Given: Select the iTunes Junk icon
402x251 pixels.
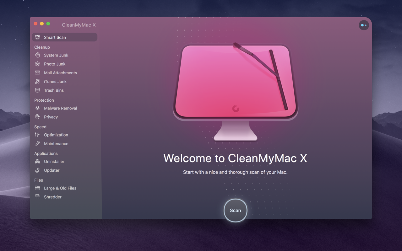Looking at the screenshot, I should point(38,82).
